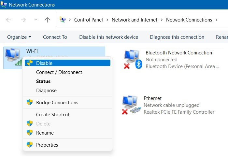Click the back navigation arrow
This screenshot has height=159, width=228.
(x=8, y=20)
